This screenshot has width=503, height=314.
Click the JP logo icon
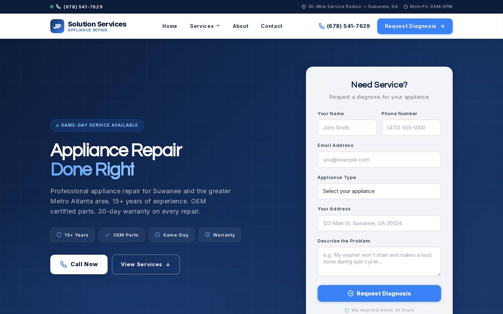pyautogui.click(x=57, y=26)
